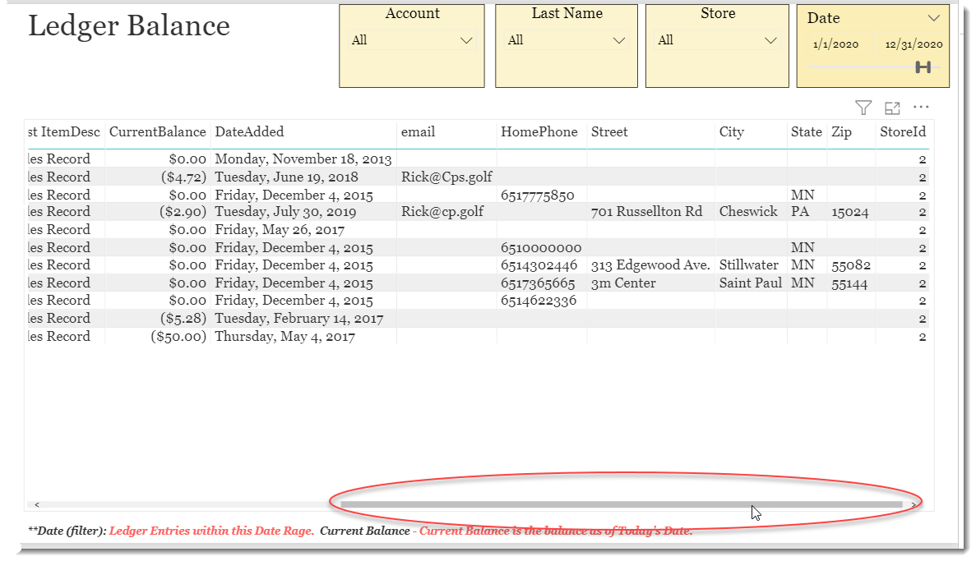The width and height of the screenshot is (976, 561).
Task: Click the Date slicer header label
Action: (823, 18)
